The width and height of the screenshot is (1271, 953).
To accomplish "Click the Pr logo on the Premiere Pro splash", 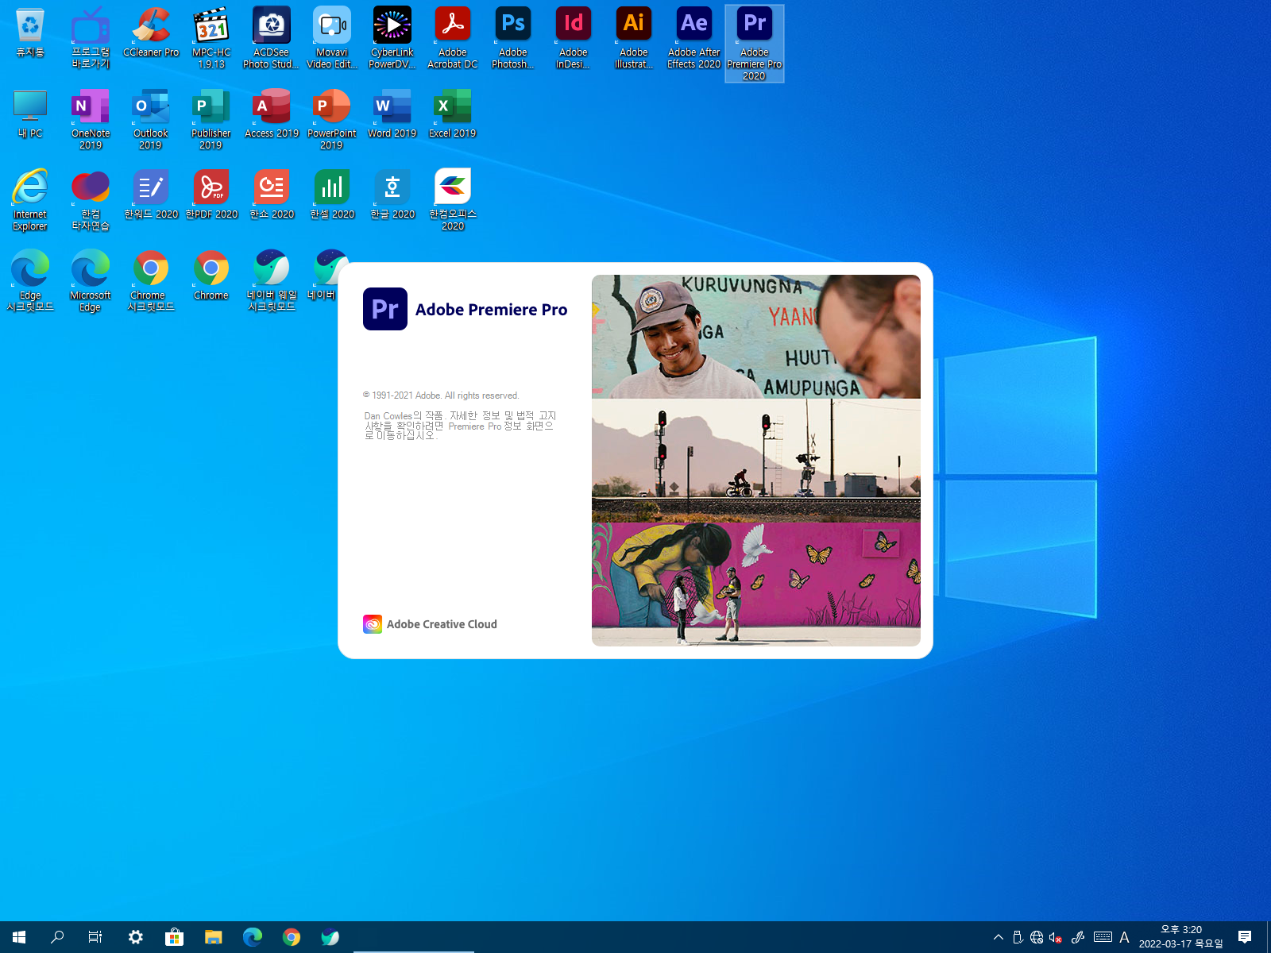I will [385, 309].
